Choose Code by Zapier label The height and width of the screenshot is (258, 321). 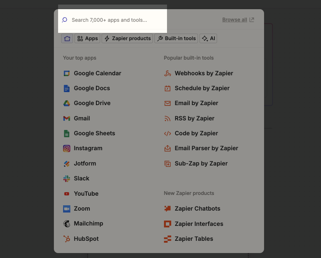coord(196,133)
